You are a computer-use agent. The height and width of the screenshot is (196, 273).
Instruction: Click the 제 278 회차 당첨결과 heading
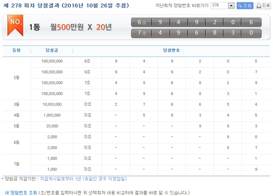pos(66,6)
